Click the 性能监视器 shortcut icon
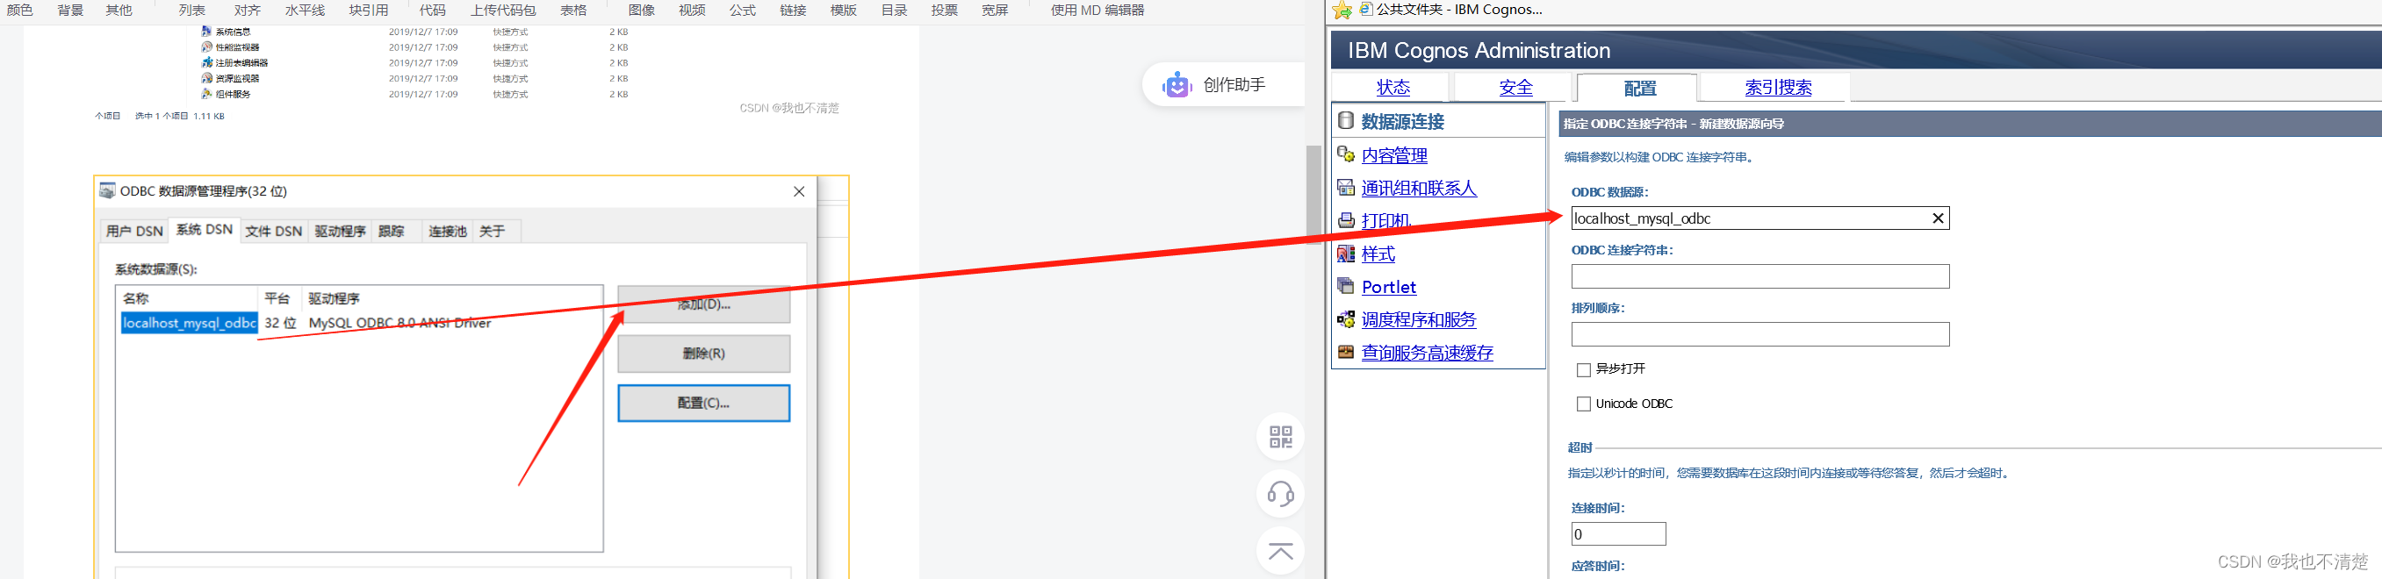 pos(206,47)
